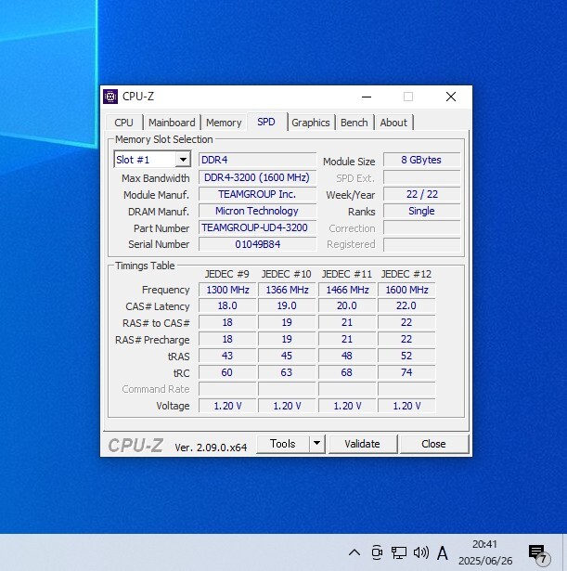Click the CAS# Latency '22.0' cell

pos(406,305)
